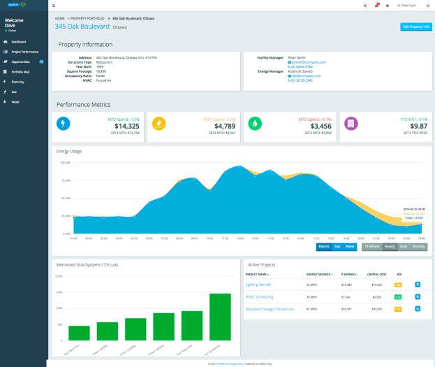Click Occupant Energy Competition ROI badge
The width and height of the screenshot is (435, 367).
[398, 309]
